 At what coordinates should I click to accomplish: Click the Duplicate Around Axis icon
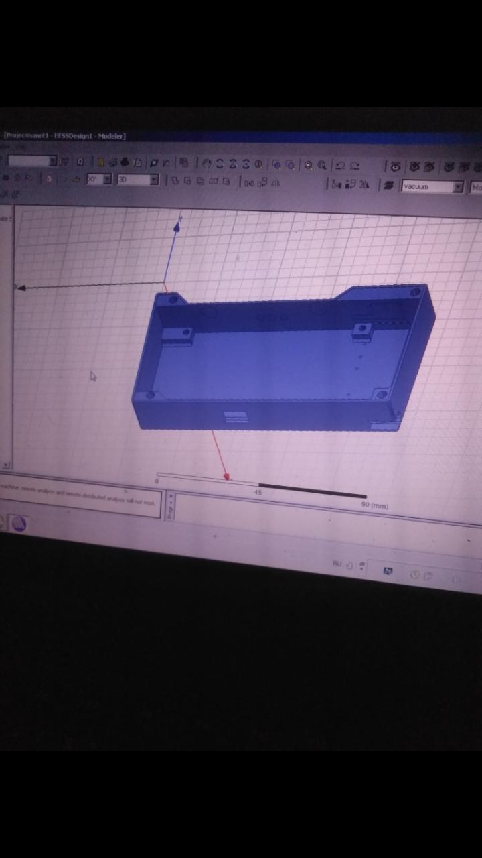coord(262,182)
